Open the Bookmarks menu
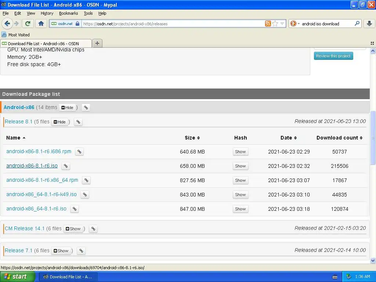The image size is (376, 282). [x=69, y=14]
